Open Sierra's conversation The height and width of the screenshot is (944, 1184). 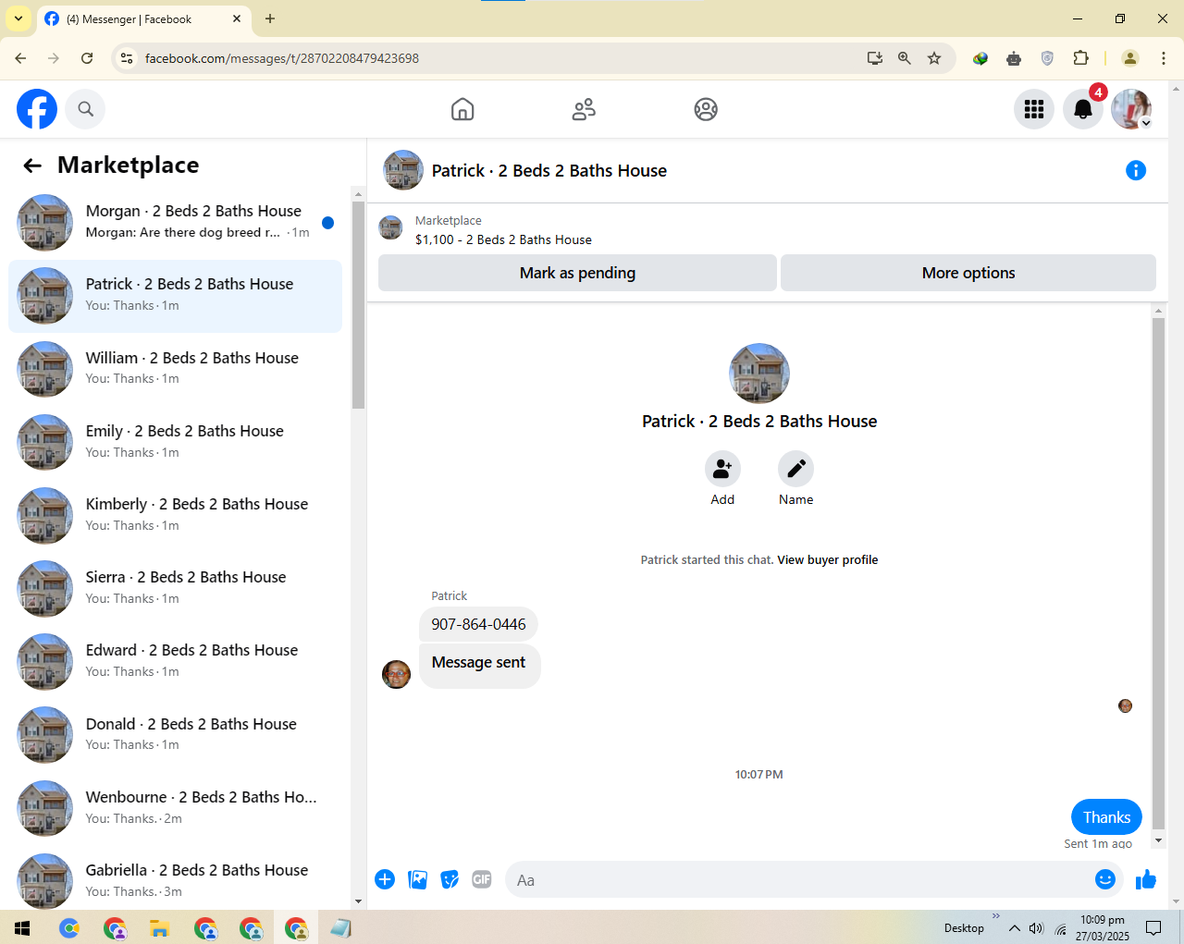pyautogui.click(x=176, y=588)
